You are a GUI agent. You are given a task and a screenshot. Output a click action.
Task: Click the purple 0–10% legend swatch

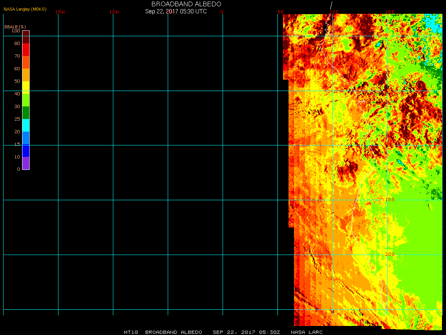[26, 163]
